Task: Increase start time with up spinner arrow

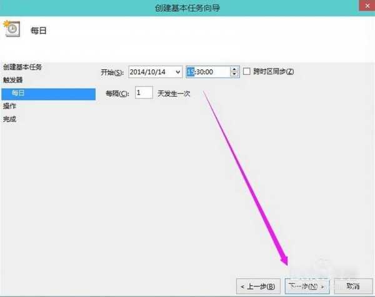Action: (234, 69)
